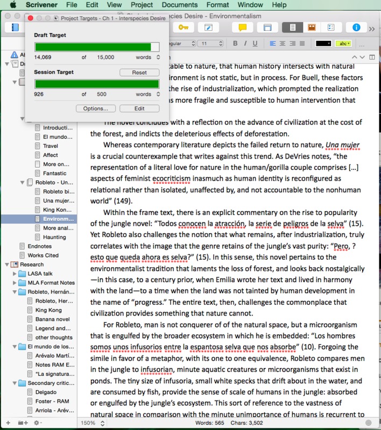This screenshot has height=430, width=381.
Task: Click the Options... button in Project Targets
Action: coord(95,108)
